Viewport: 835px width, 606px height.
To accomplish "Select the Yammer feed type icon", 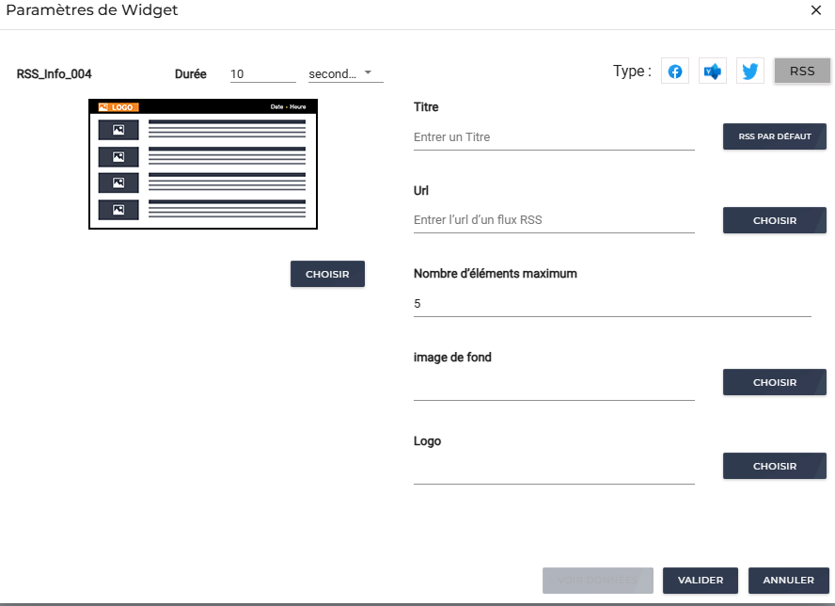I will pos(713,72).
